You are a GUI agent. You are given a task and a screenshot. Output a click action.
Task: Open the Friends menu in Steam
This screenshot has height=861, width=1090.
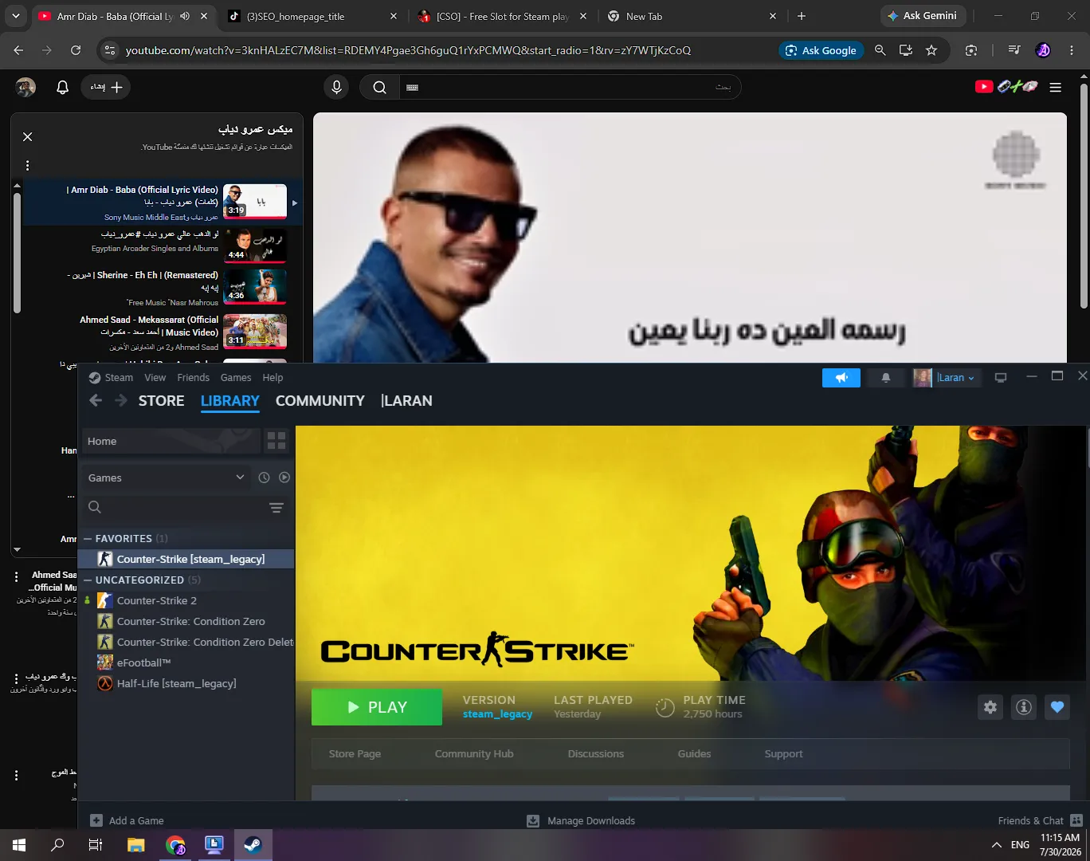pos(194,378)
